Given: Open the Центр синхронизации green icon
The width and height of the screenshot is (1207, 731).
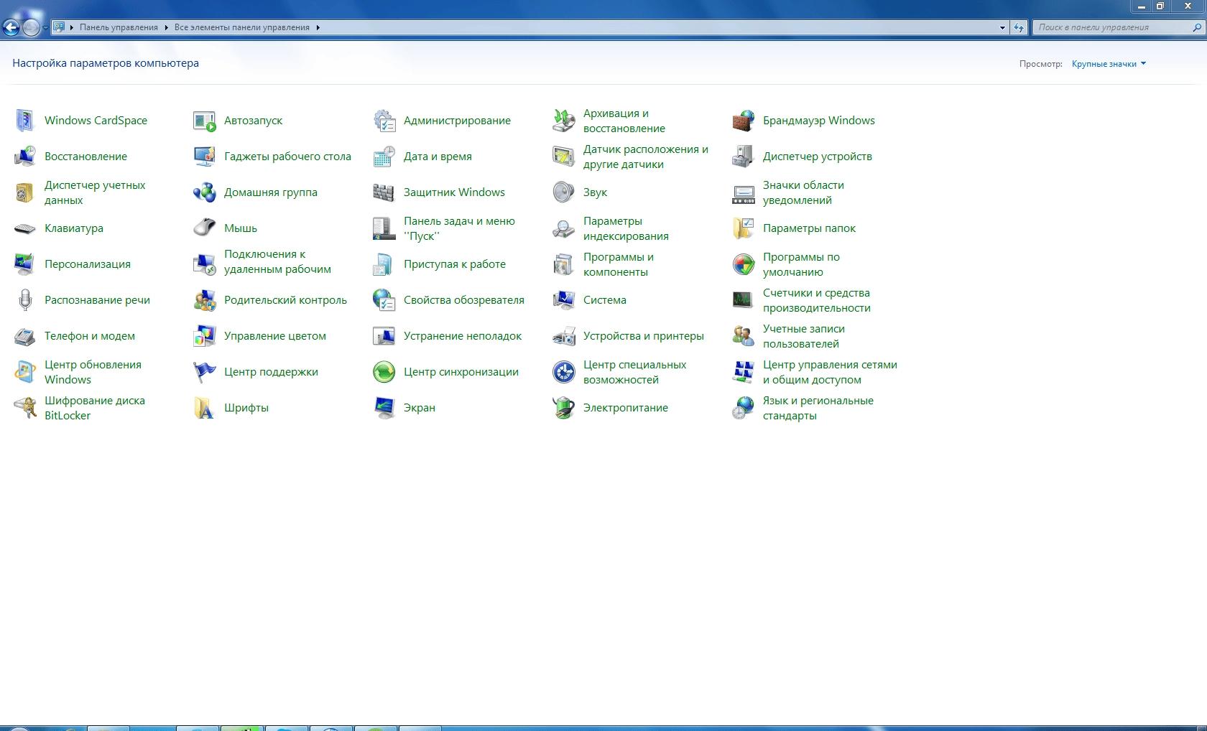Looking at the screenshot, I should [x=384, y=372].
